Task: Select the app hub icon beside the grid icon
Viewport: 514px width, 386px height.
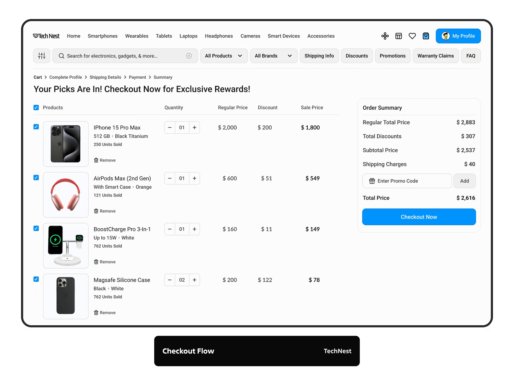Action: click(385, 36)
